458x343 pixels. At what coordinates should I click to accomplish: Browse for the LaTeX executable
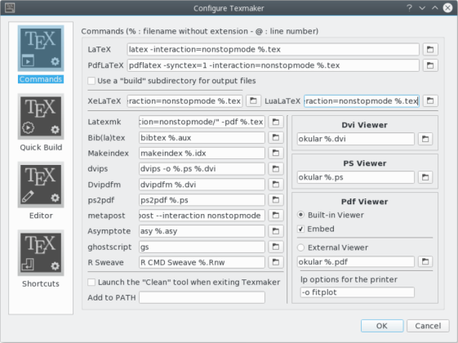point(430,49)
